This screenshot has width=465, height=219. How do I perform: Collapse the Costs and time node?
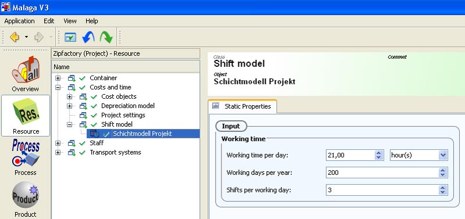58,87
